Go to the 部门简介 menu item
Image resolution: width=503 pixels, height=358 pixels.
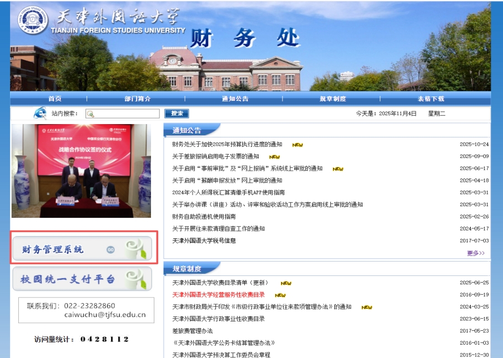point(137,99)
